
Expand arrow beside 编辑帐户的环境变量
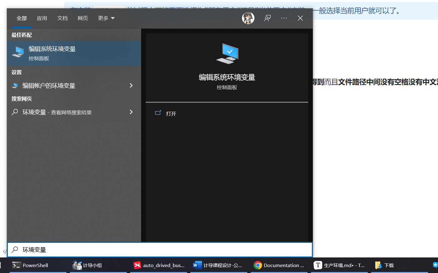coord(131,86)
